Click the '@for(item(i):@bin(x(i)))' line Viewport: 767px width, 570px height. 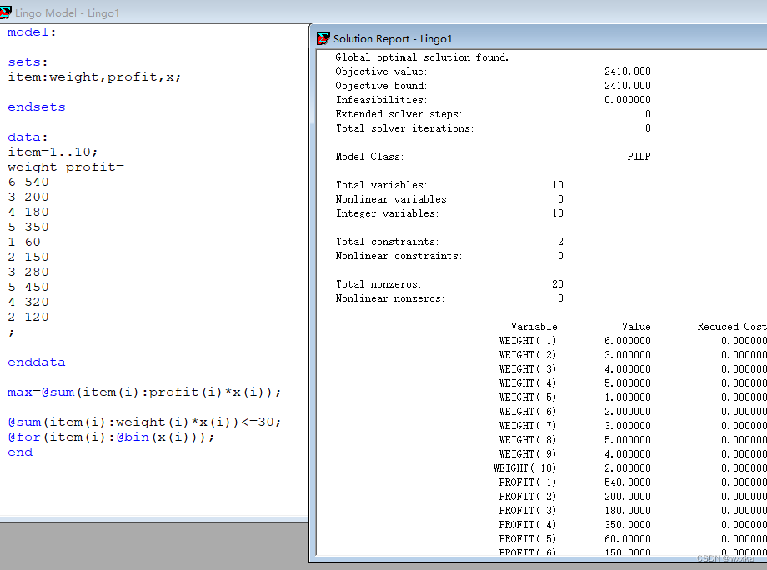pyautogui.click(x=111, y=437)
